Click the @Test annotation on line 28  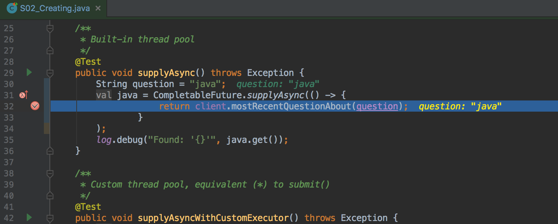coord(88,62)
